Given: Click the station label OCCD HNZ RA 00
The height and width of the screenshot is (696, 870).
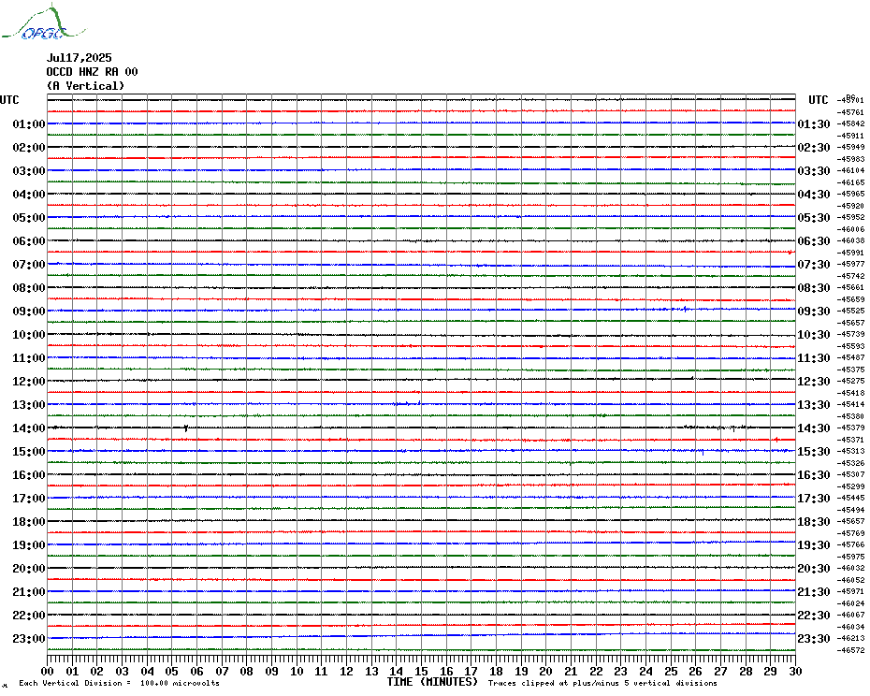Looking at the screenshot, I should [92, 72].
